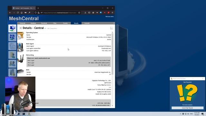Click the blue extension icon in toolbar
This screenshot has height=116, width=206.
[101, 13]
